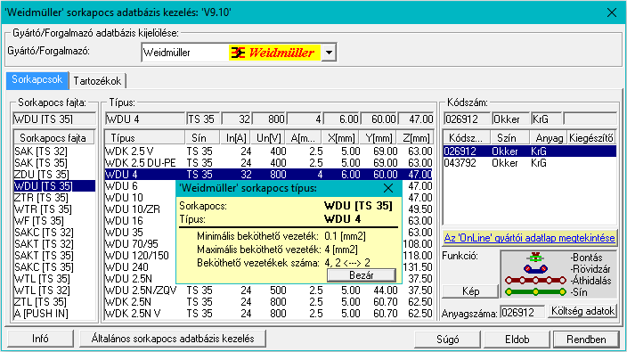Screen dimensions: 627x352
Task: Confirm with the Rendben button
Action: tap(586, 340)
